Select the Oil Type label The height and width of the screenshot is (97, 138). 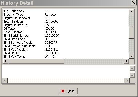coord(9,29)
